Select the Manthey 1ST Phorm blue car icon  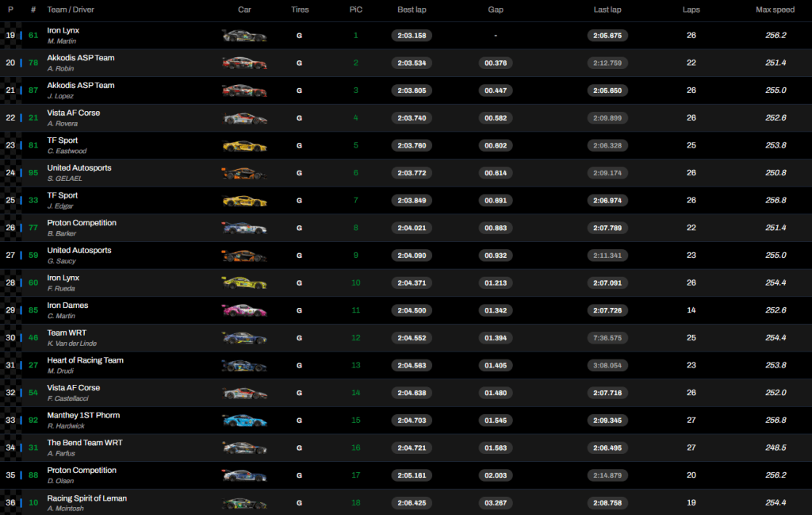[x=244, y=421]
